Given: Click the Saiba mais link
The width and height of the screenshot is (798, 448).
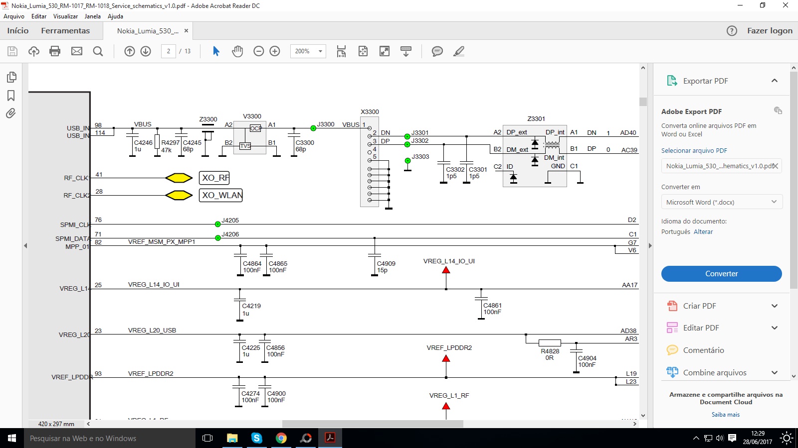Looking at the screenshot, I should point(726,415).
